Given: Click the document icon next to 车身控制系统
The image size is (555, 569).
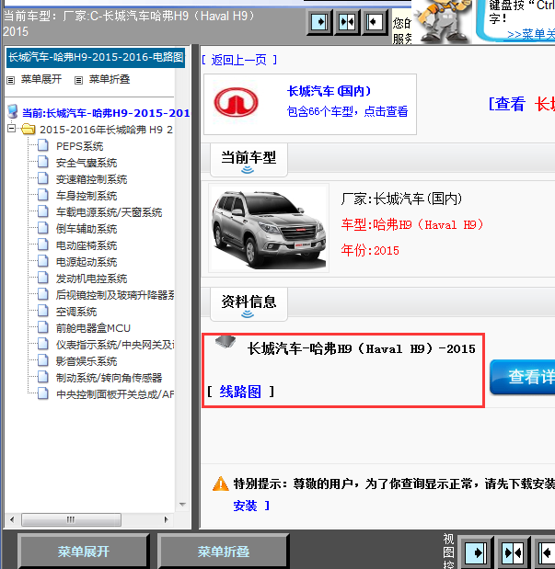Looking at the screenshot, I should (43, 195).
